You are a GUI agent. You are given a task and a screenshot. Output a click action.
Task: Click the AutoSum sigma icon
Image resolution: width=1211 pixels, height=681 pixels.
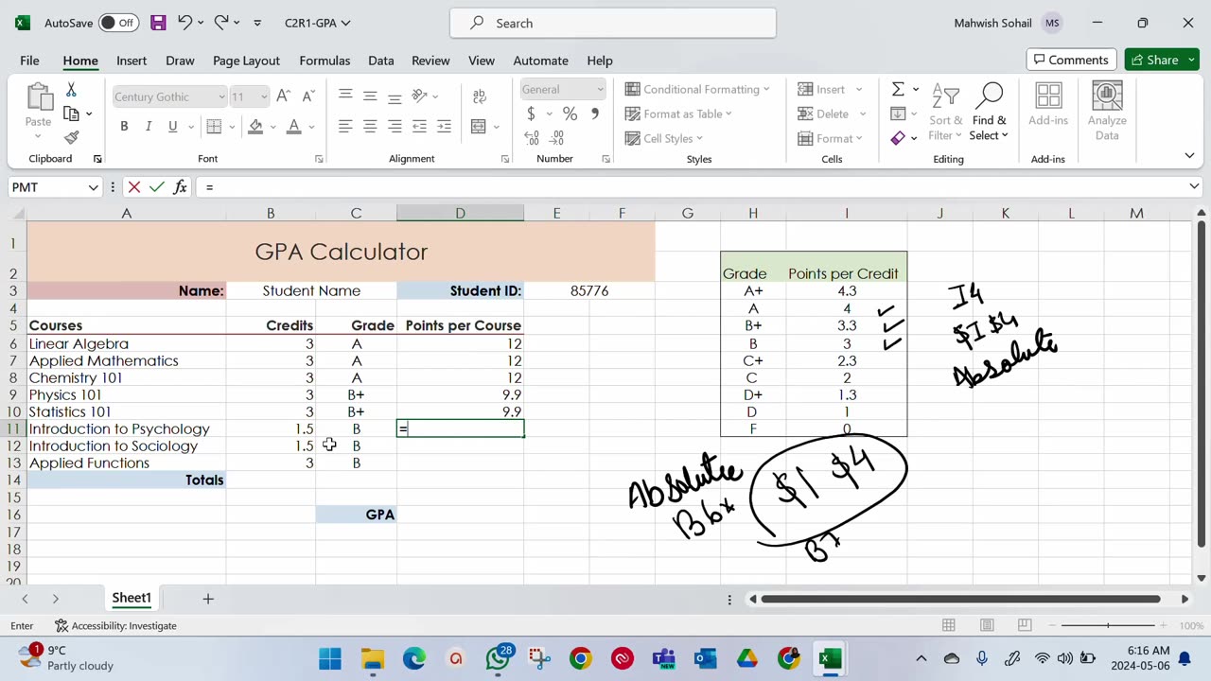click(x=898, y=89)
